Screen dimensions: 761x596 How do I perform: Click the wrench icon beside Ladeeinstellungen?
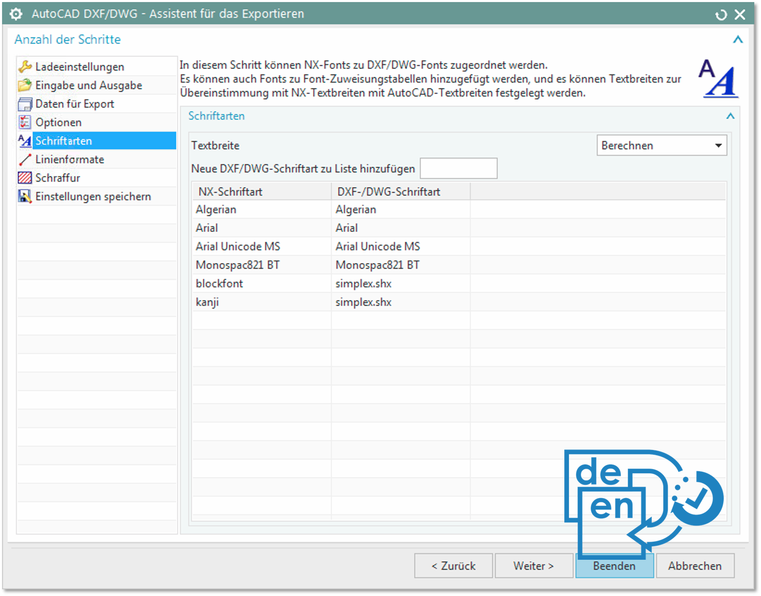pyautogui.click(x=25, y=67)
